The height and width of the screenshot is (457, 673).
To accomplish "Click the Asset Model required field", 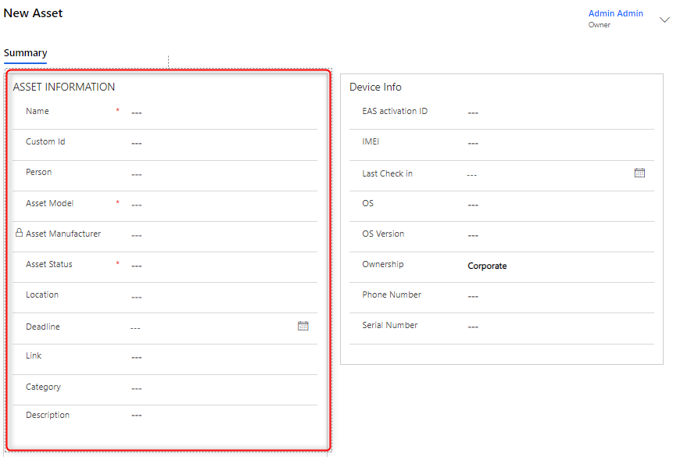I will (219, 205).
